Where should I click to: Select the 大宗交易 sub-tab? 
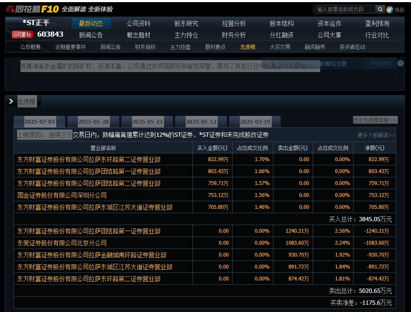tap(280, 47)
